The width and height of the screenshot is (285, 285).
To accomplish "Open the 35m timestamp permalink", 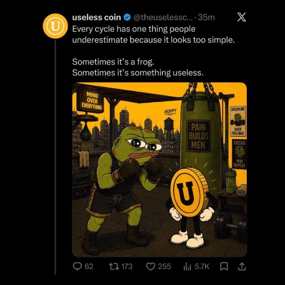I will (x=206, y=18).
